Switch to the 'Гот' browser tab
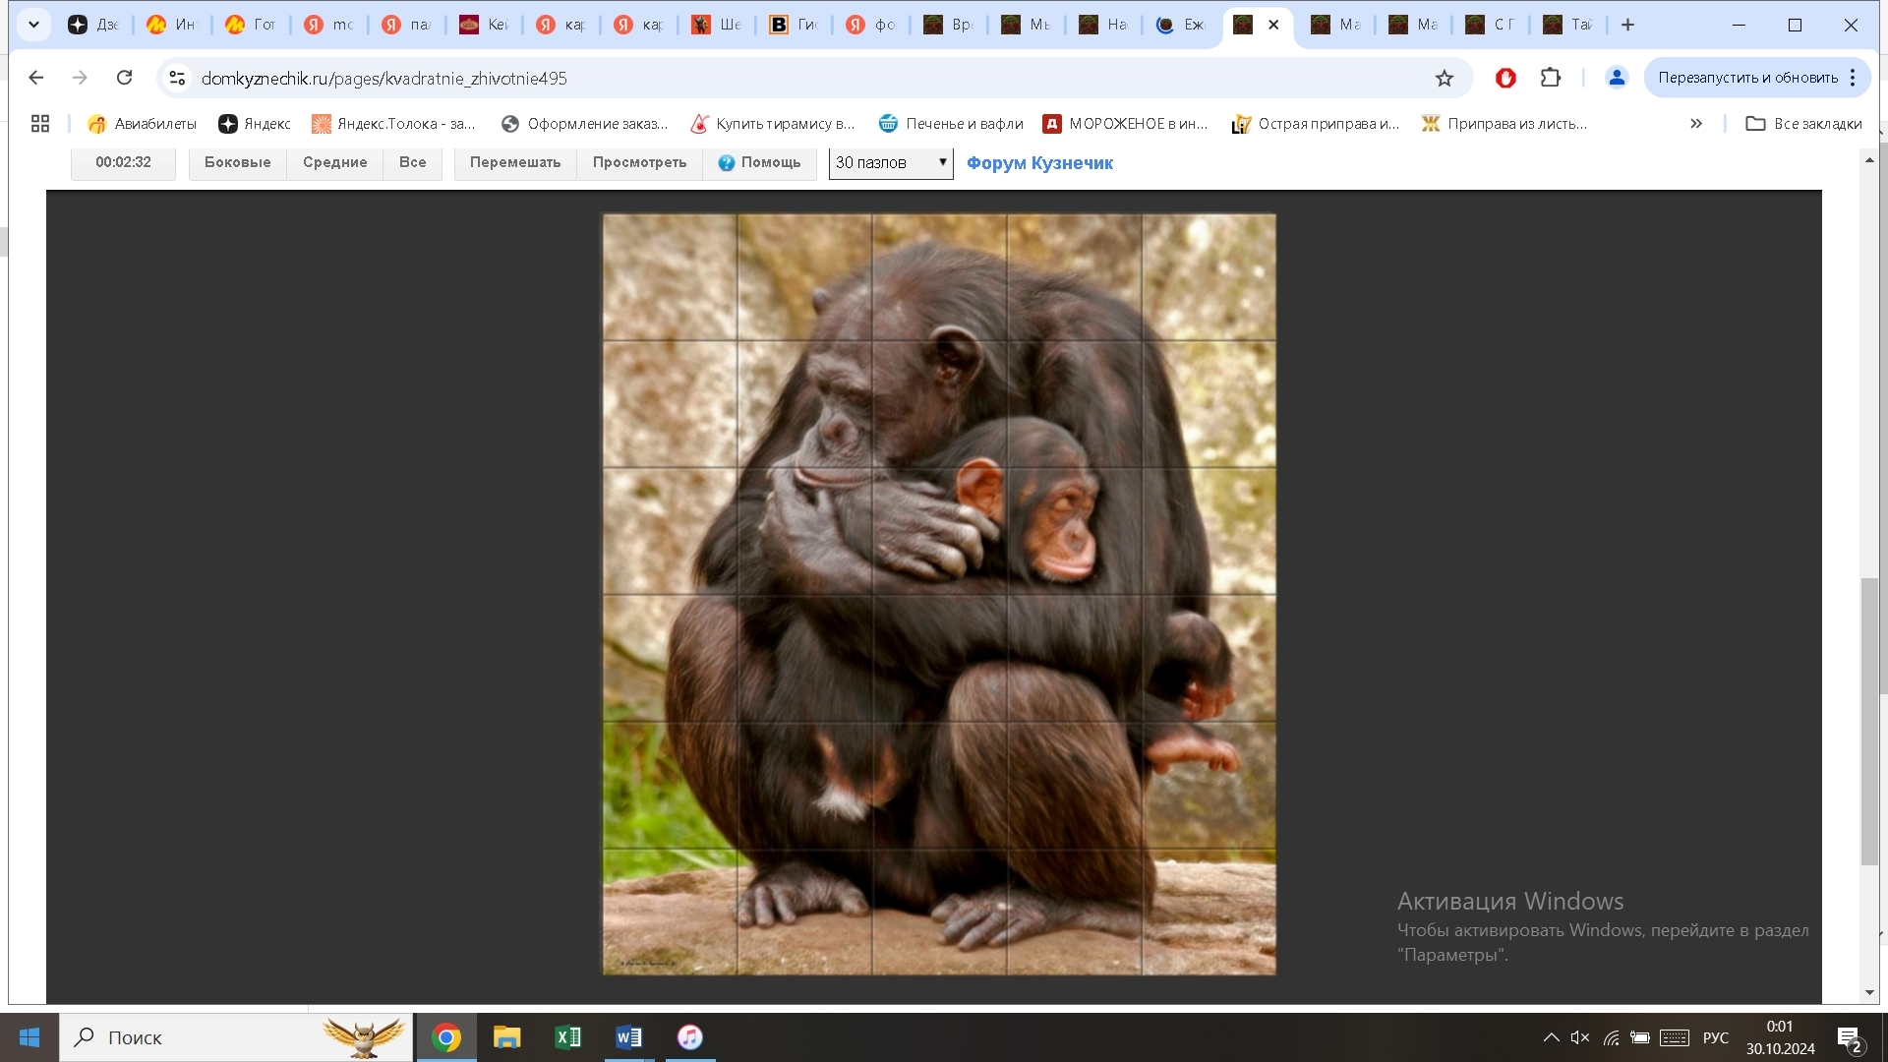Image resolution: width=1888 pixels, height=1062 pixels. tap(250, 25)
